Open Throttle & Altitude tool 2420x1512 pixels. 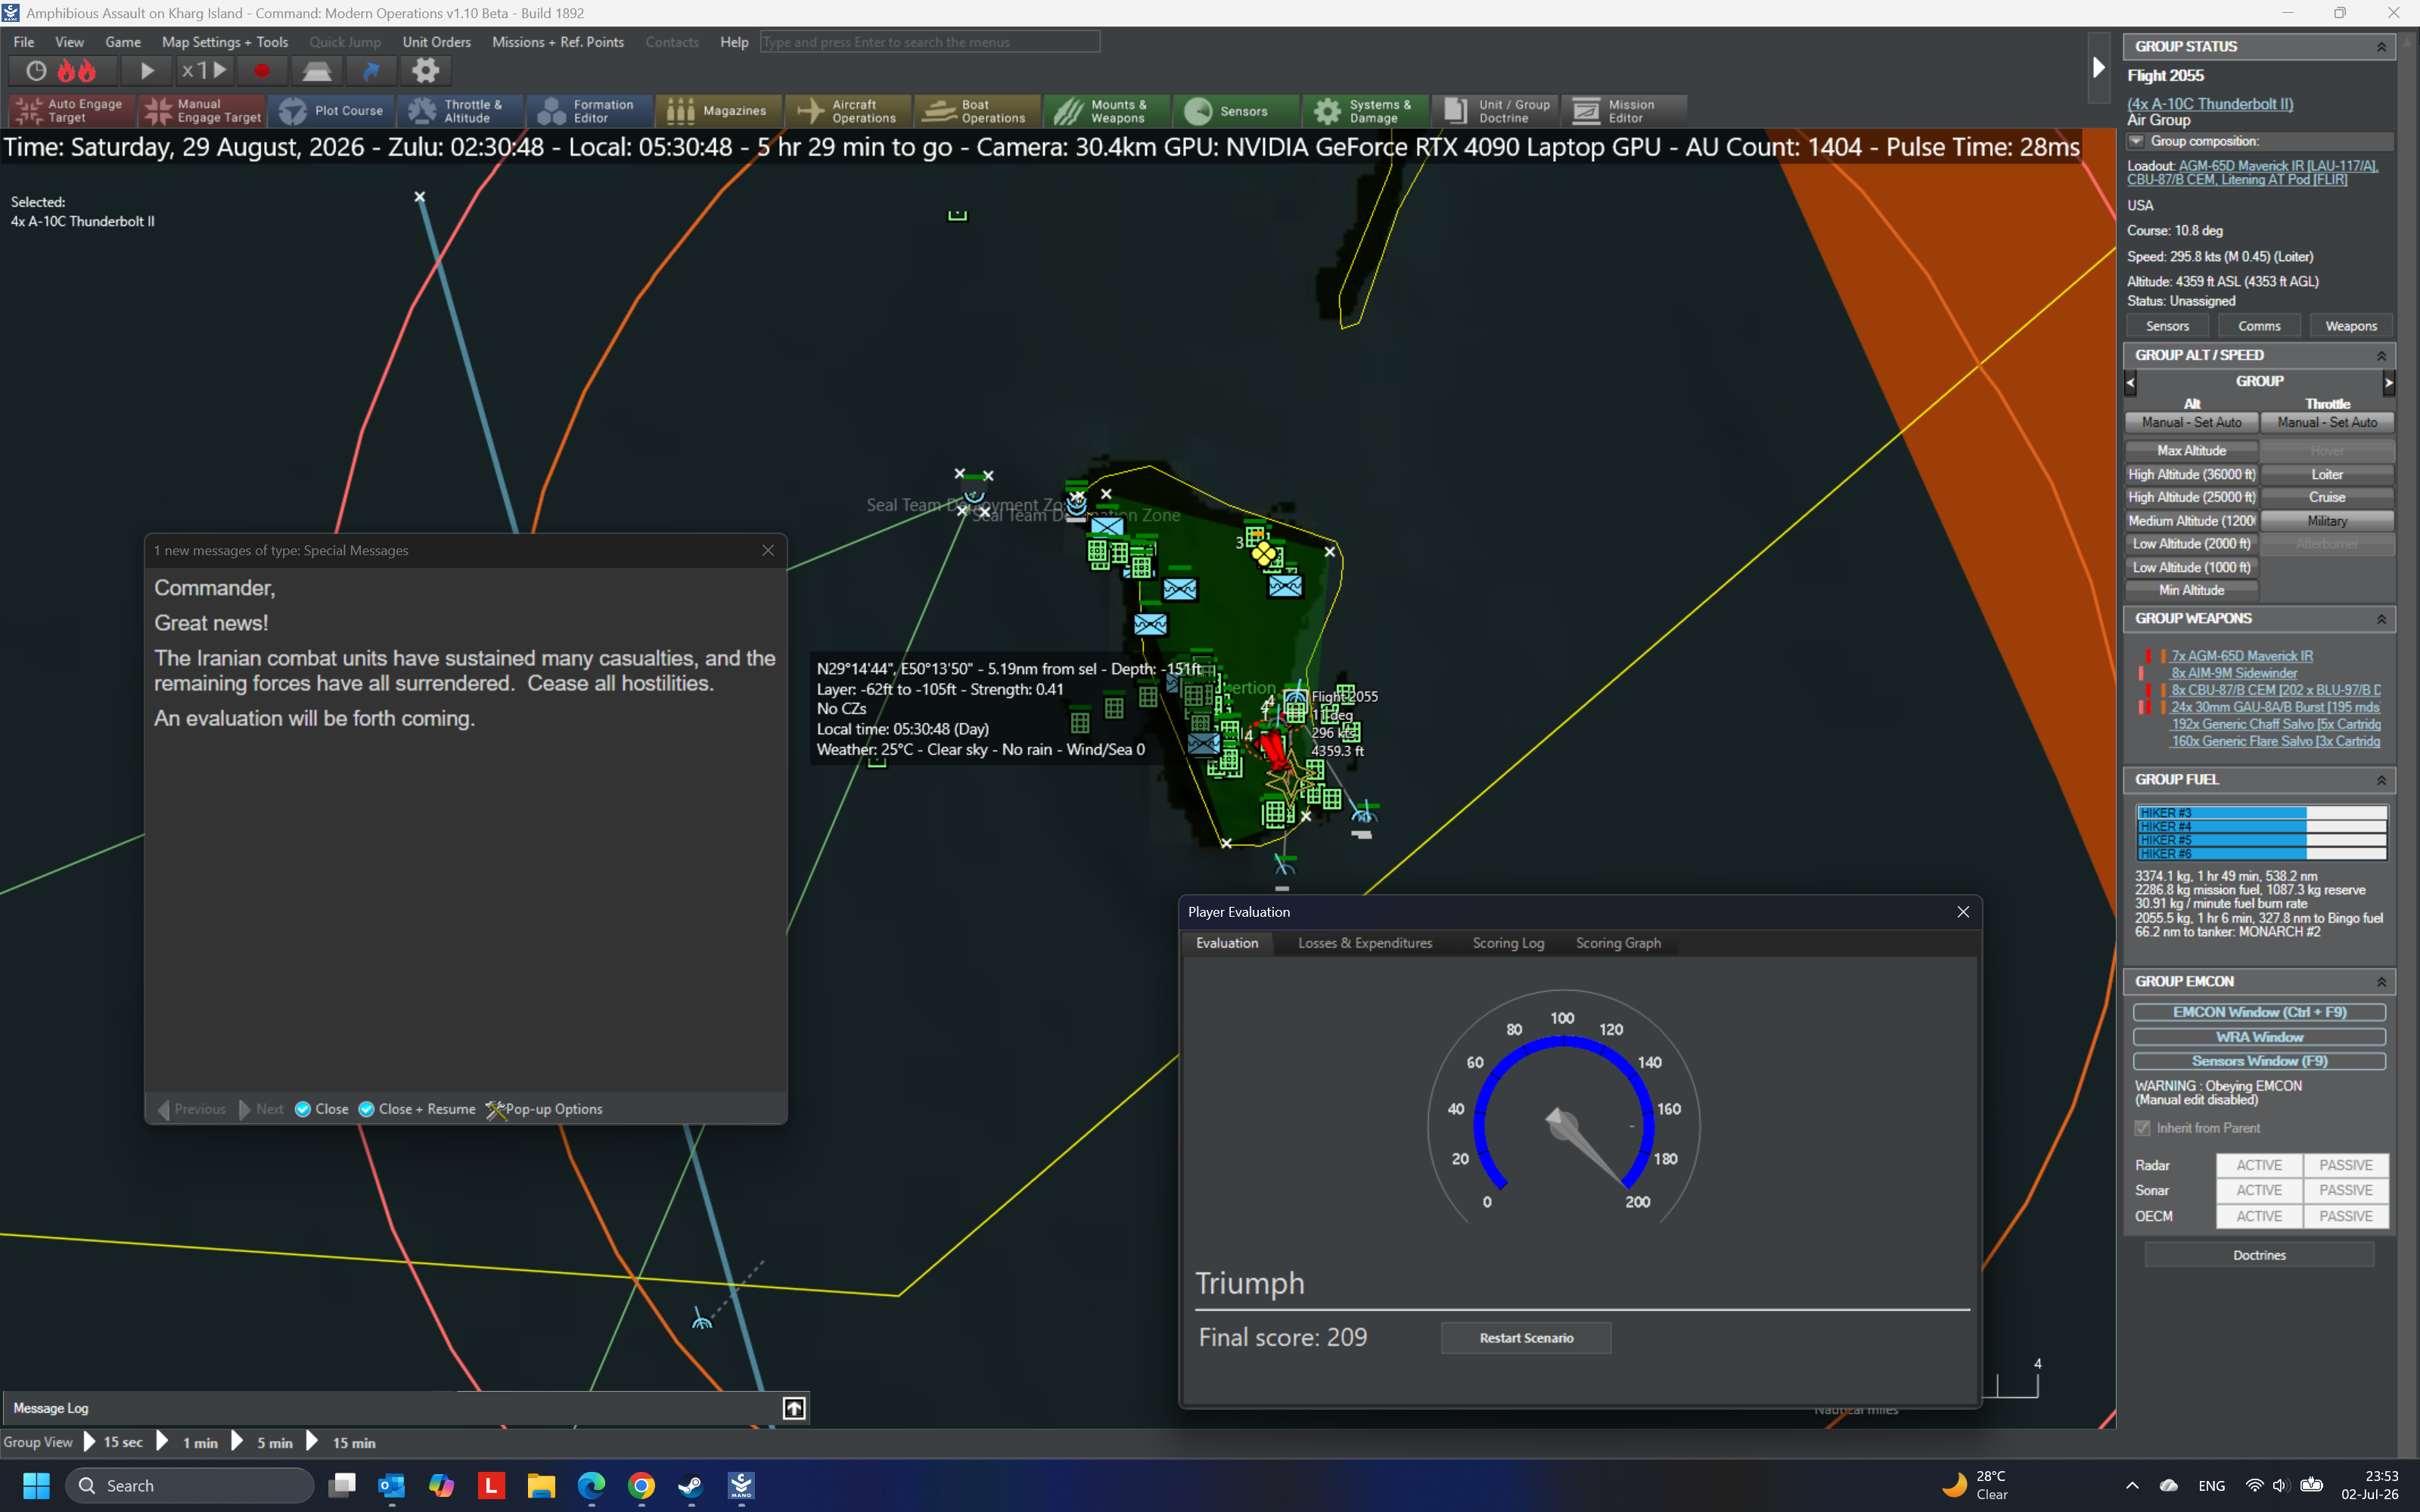(x=460, y=111)
